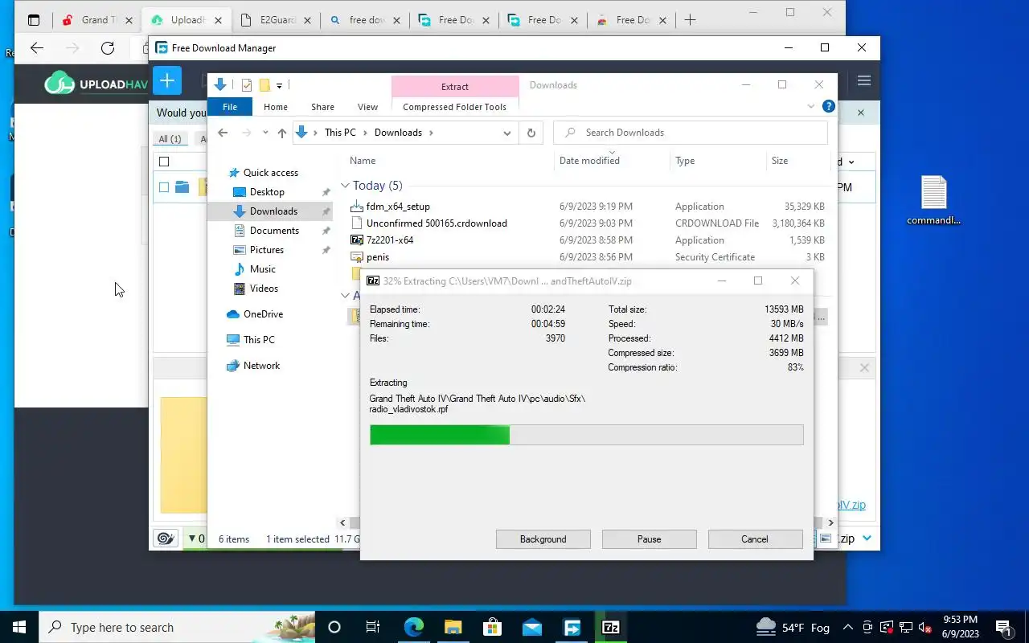The image size is (1029, 643).
Task: Expand the Explorer ribbon chevron
Action: click(811, 107)
